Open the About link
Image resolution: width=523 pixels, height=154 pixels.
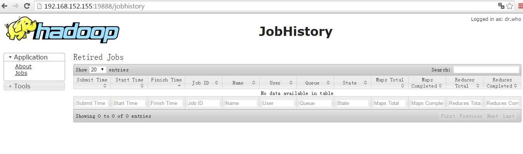point(23,66)
